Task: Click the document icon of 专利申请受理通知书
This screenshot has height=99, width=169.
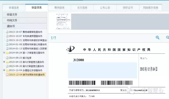Action: (x=7, y=36)
